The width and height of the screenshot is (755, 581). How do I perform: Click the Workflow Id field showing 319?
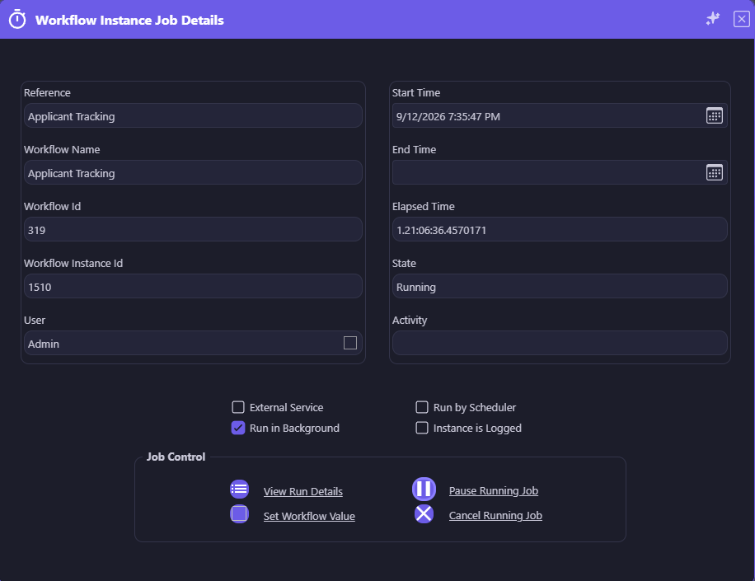[193, 229]
